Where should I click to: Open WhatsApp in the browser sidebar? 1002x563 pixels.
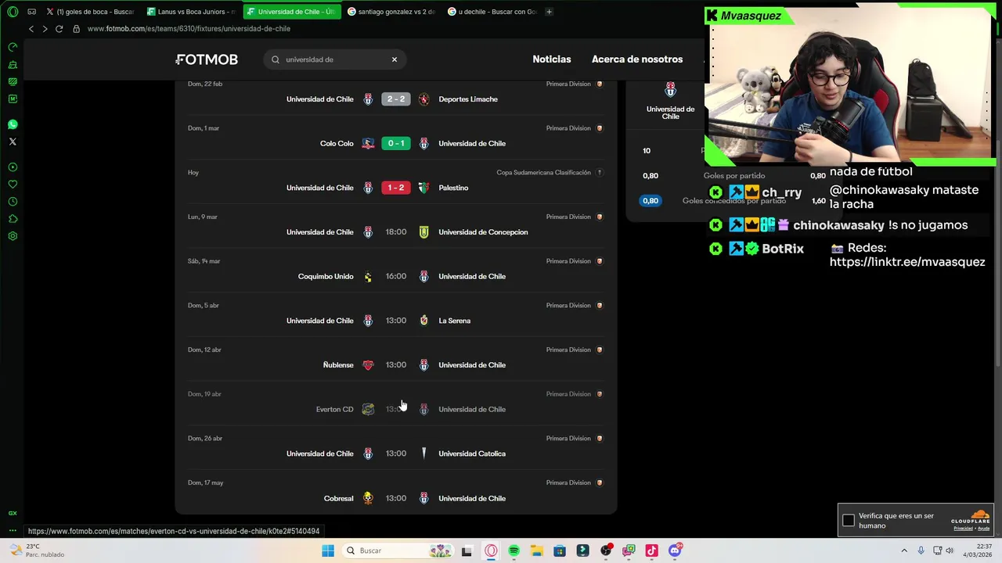click(13, 124)
